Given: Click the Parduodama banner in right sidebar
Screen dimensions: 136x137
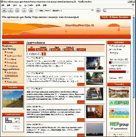Looking at the screenshot, I should pyautogui.click(x=119, y=92).
